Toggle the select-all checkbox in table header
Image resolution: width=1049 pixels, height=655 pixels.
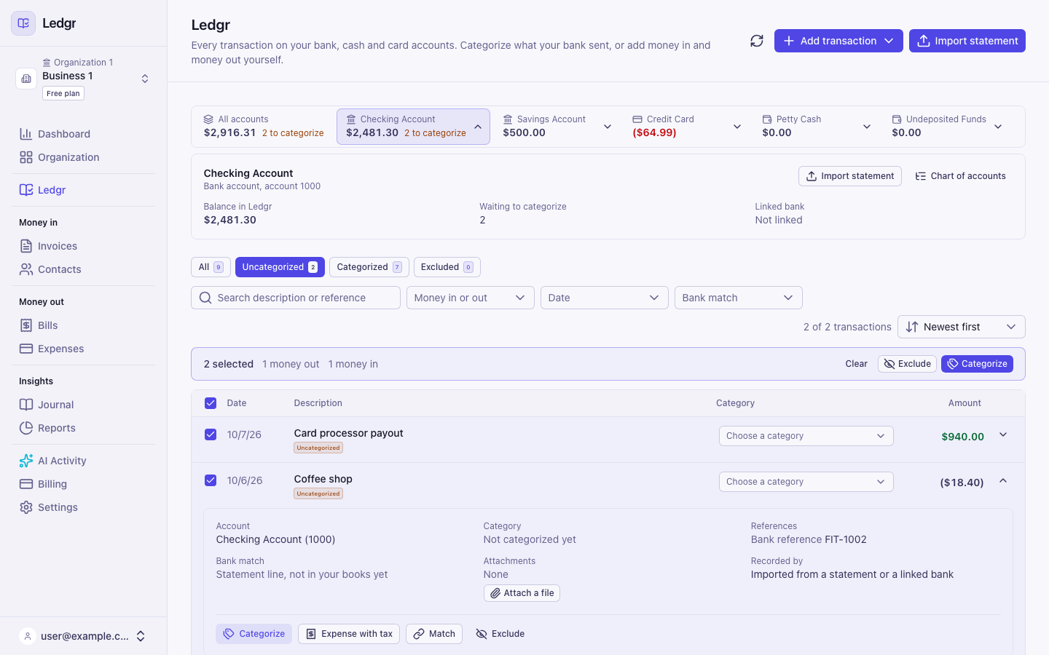point(211,403)
